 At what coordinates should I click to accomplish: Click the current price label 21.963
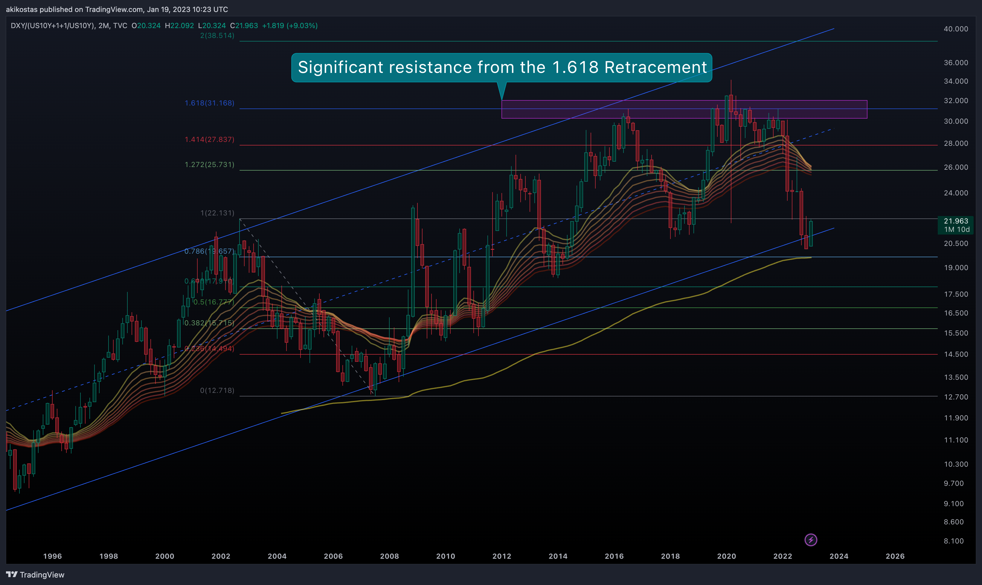956,221
